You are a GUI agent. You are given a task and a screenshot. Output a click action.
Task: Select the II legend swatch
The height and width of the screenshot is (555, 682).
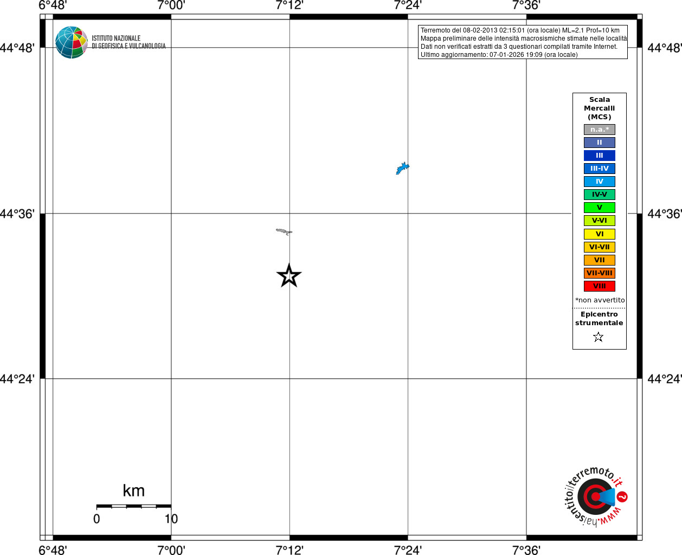coord(600,143)
